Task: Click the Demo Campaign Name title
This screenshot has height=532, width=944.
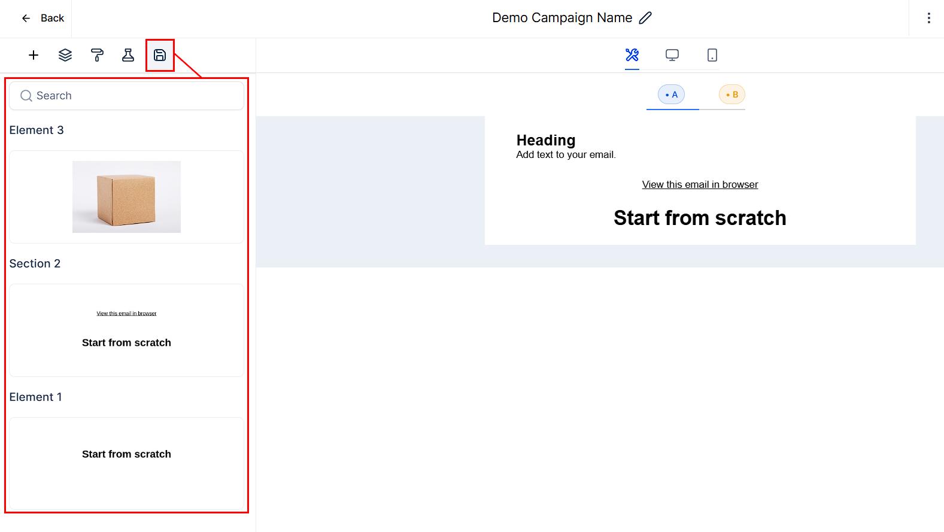Action: [562, 18]
